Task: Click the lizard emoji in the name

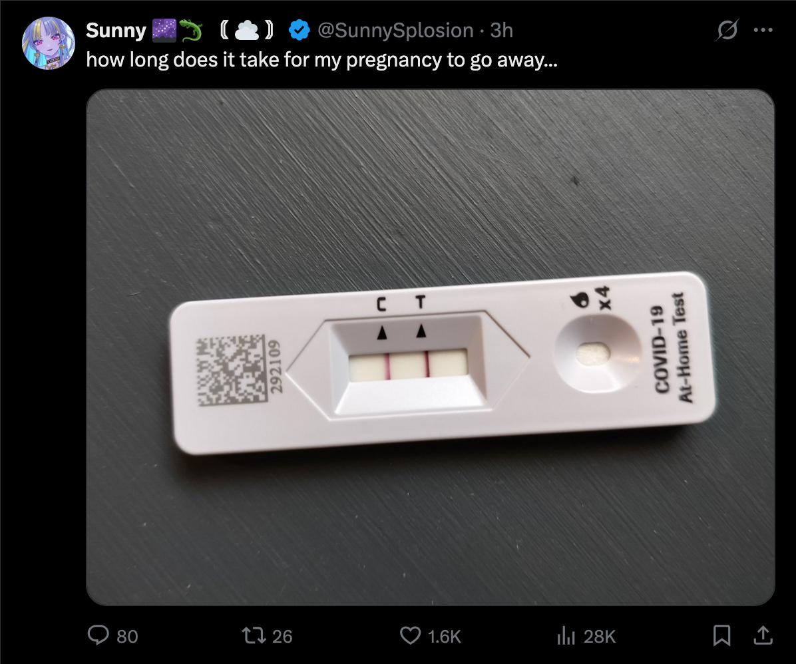Action: pos(190,30)
